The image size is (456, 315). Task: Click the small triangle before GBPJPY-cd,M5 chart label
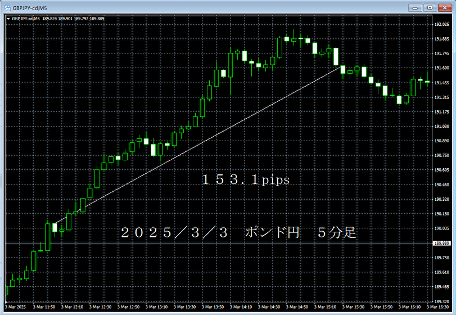coord(7,19)
